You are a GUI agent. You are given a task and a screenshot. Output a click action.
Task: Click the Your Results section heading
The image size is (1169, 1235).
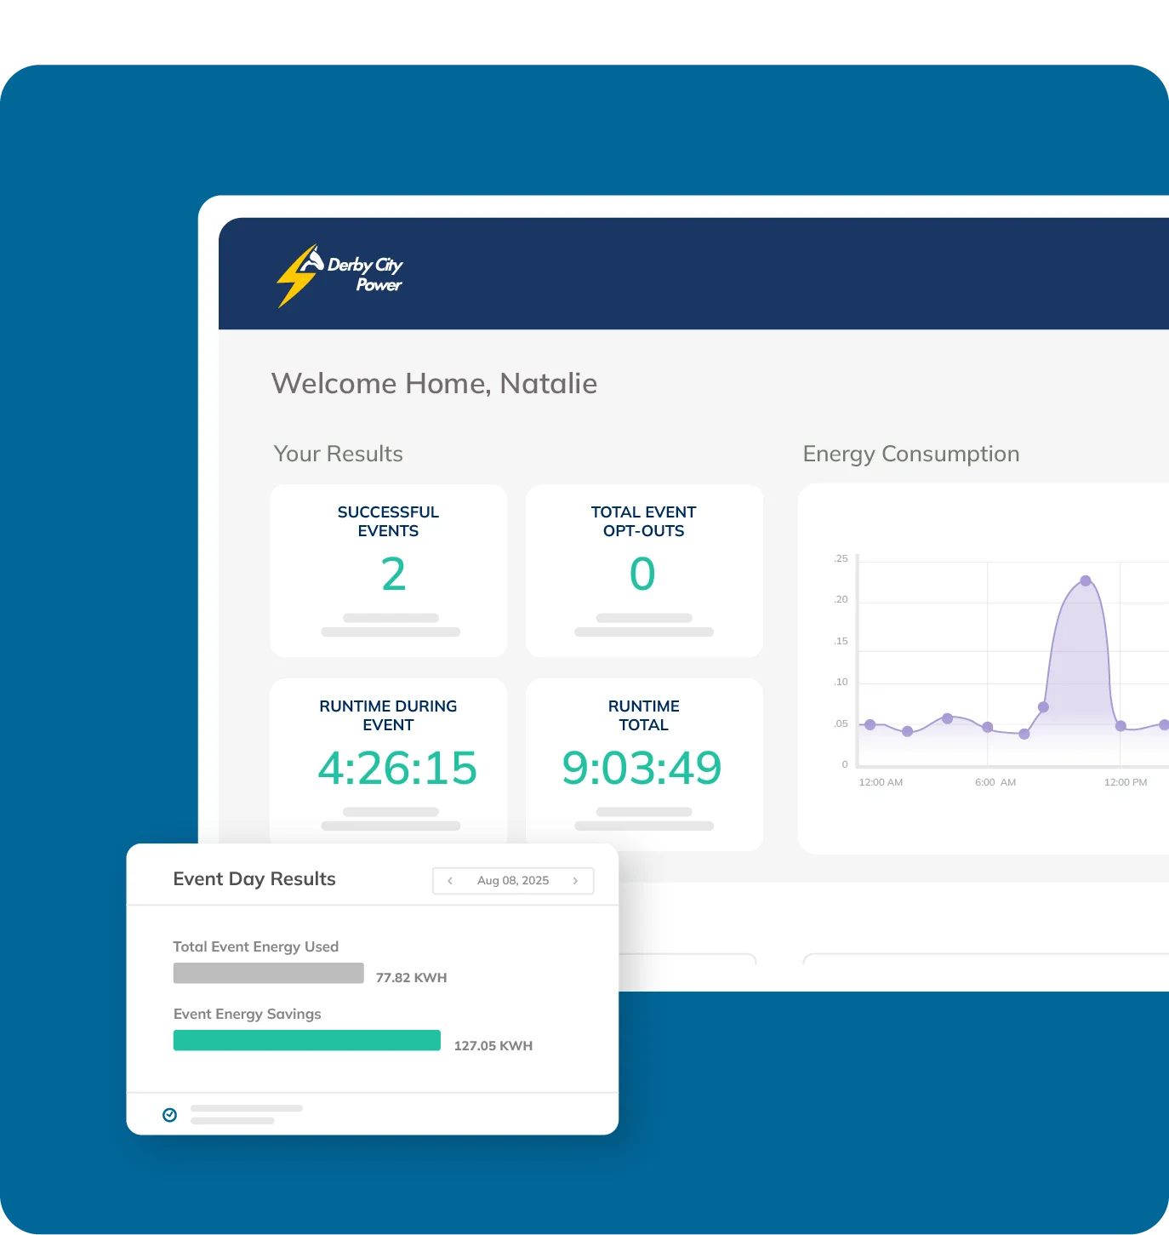(338, 454)
